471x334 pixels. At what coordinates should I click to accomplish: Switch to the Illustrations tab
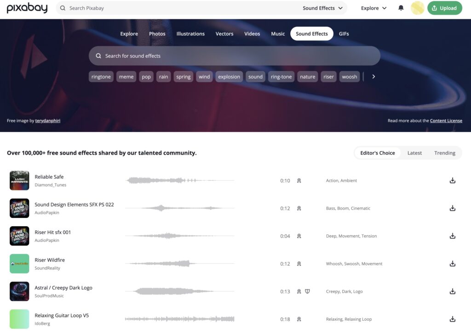[190, 33]
